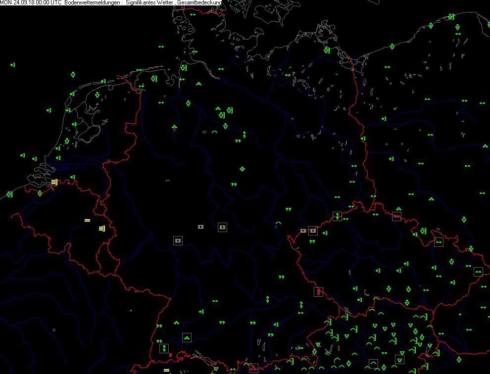Click the 'MON 24.09.18 00:00 UTC' timestamp
The width and height of the screenshot is (490, 374).
(x=32, y=3)
